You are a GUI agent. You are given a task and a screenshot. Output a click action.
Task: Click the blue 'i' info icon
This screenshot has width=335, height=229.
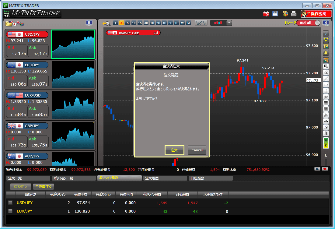point(326,33)
